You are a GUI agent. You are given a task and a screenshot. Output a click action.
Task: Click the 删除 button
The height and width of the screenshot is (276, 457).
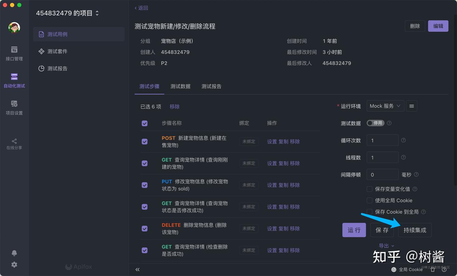coord(415,26)
